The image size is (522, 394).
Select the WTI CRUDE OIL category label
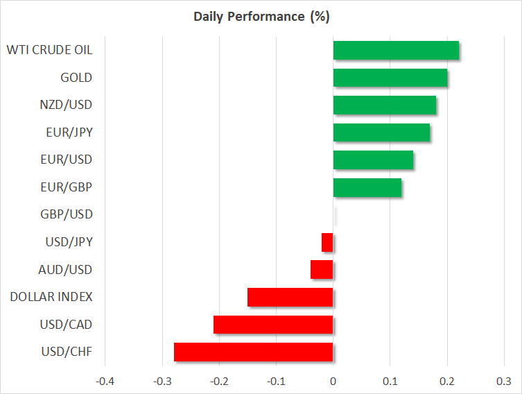(x=49, y=50)
